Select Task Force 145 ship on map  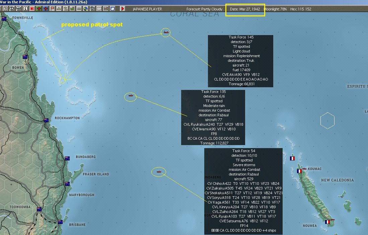[x=166, y=32]
